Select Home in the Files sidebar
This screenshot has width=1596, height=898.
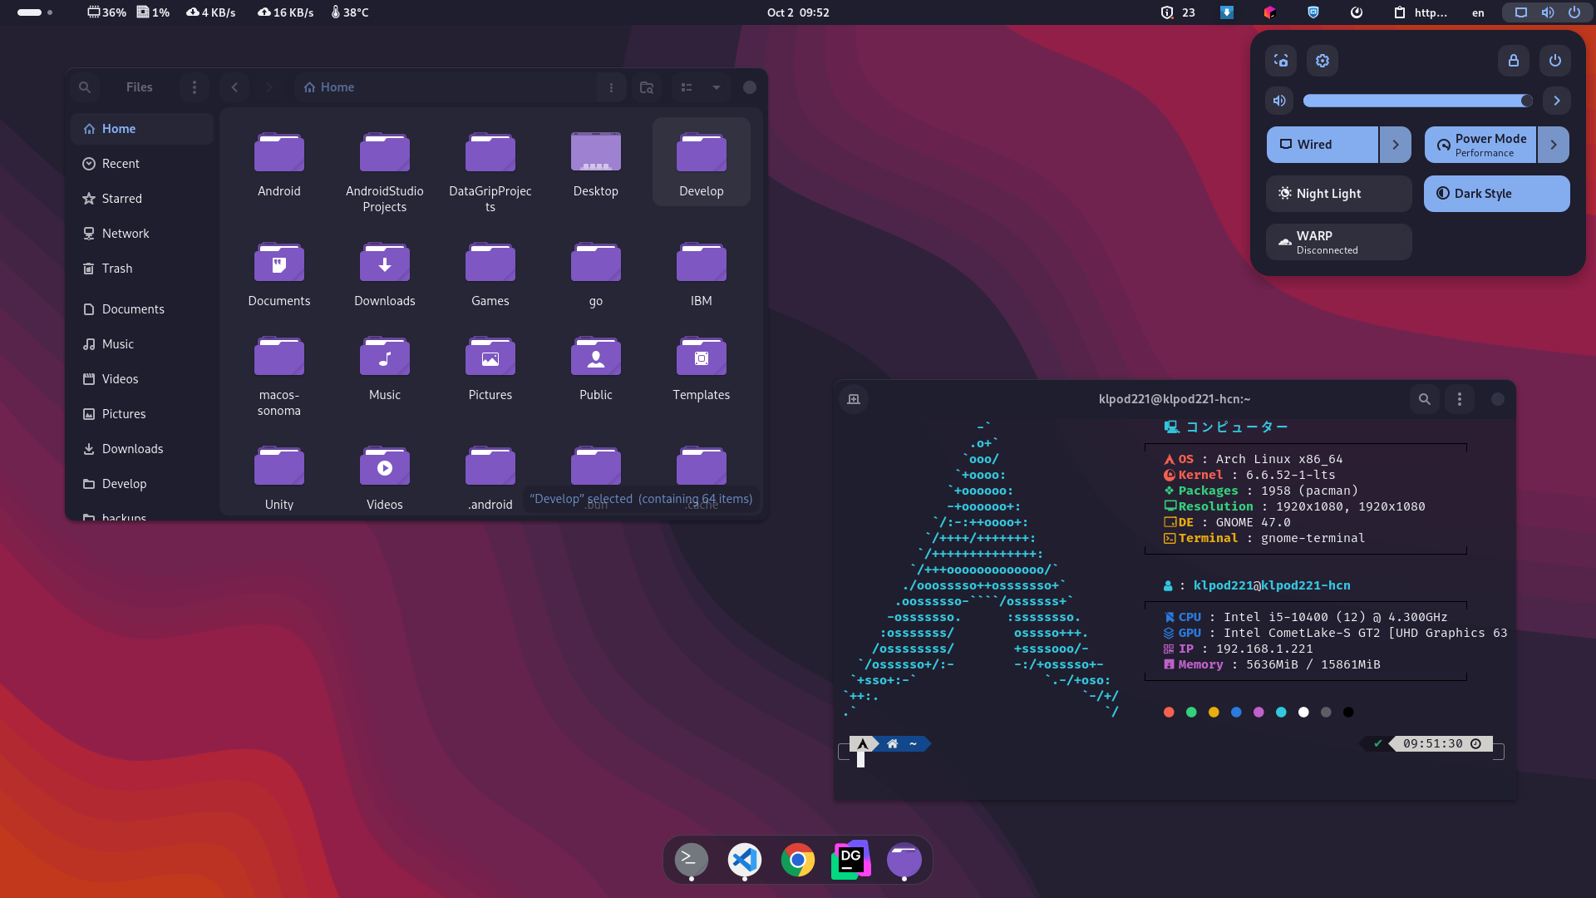click(x=142, y=129)
